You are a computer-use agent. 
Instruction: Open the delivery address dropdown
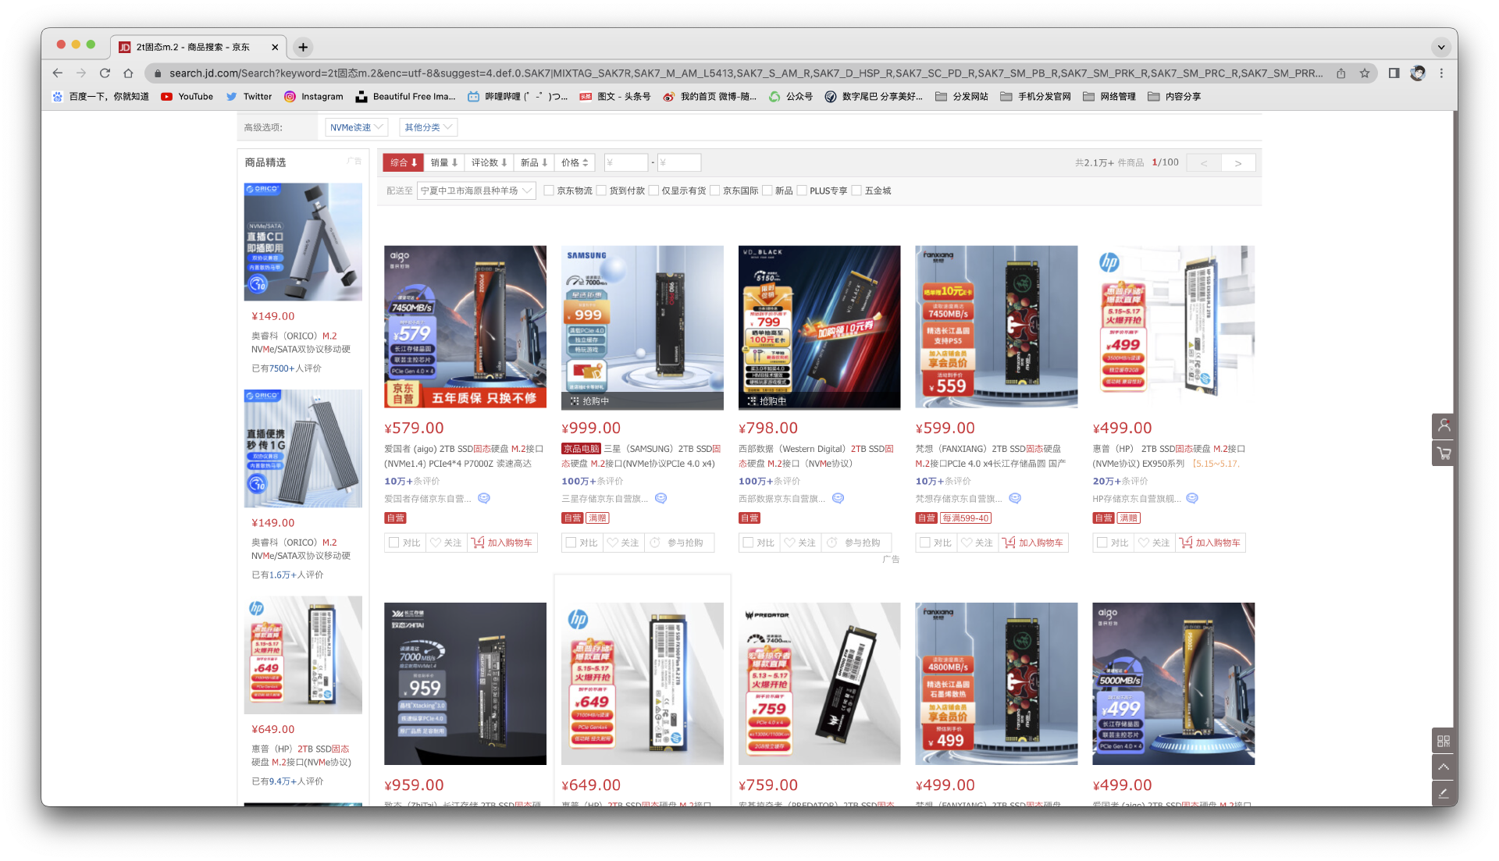[x=476, y=191]
